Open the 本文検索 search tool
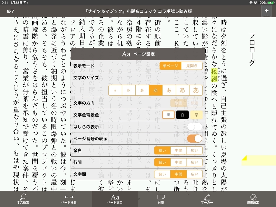The image size is (276, 207). pyautogui.click(x=23, y=199)
